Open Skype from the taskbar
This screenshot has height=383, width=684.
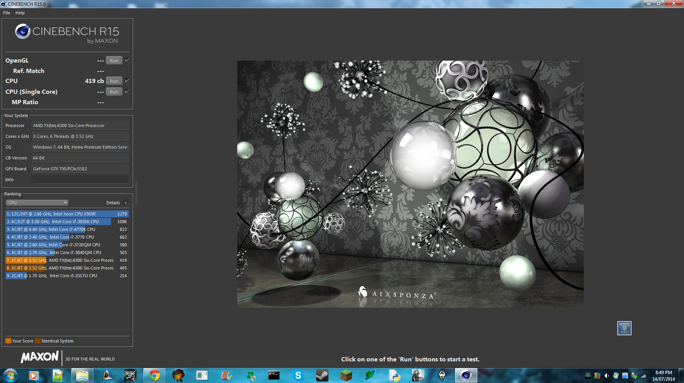coord(298,375)
